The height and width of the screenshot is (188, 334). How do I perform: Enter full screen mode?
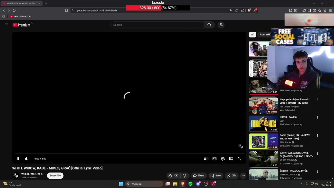coord(240,159)
